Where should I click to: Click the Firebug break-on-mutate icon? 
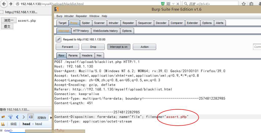pyautogui.click(x=3, y=124)
